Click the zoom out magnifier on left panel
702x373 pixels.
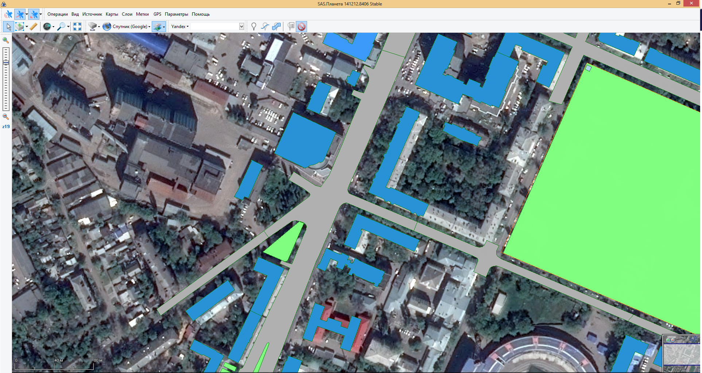[x=5, y=117]
